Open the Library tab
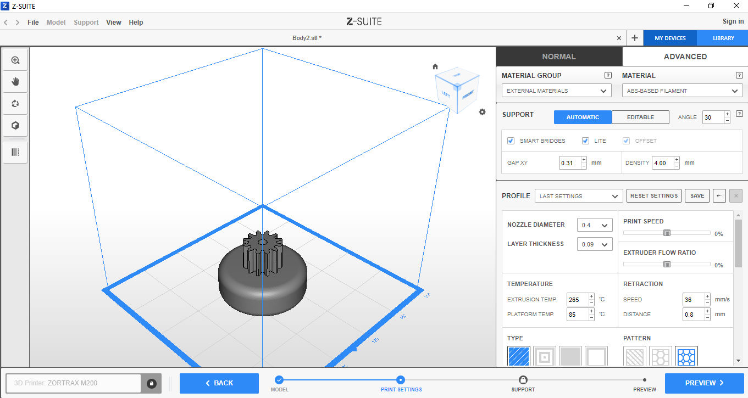 coord(723,38)
